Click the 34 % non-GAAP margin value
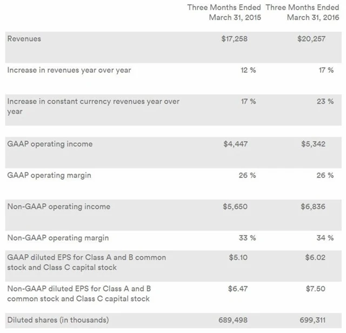Image resolution: width=346 pixels, height=333 pixels. 326,238
